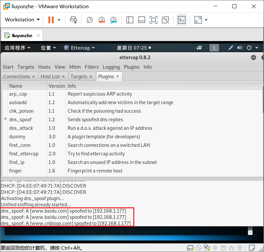The image size is (264, 252).
Task: Open the 位置 places menu
Action: pyautogui.click(x=48, y=48)
